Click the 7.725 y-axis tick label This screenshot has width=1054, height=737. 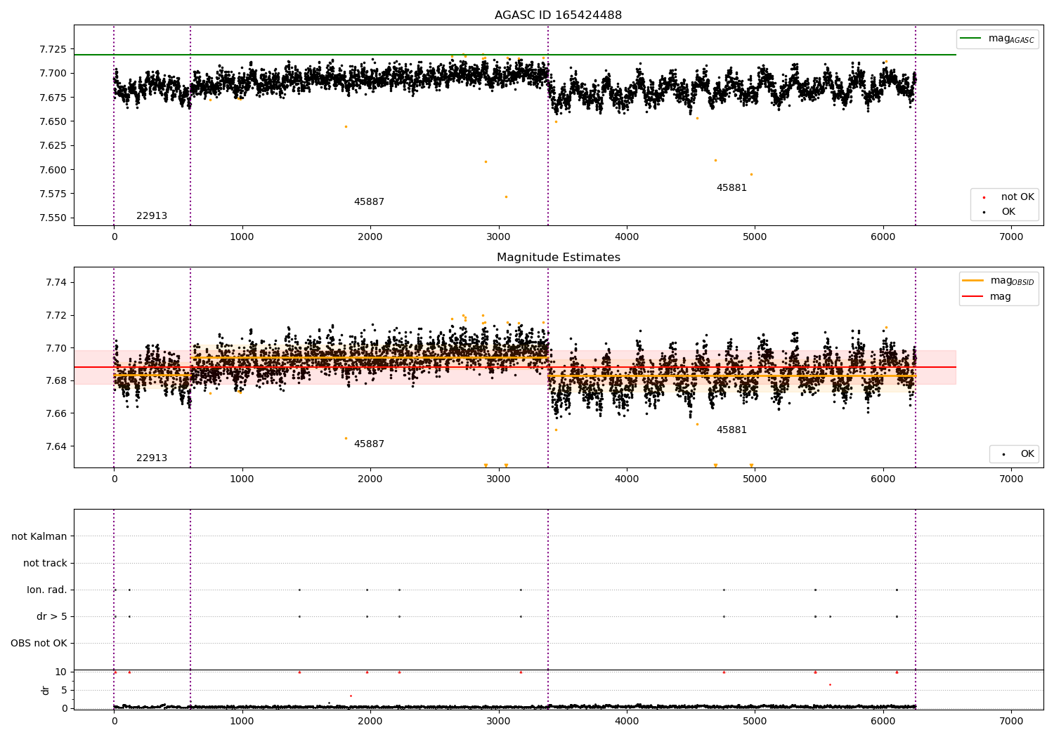pyautogui.click(x=53, y=49)
